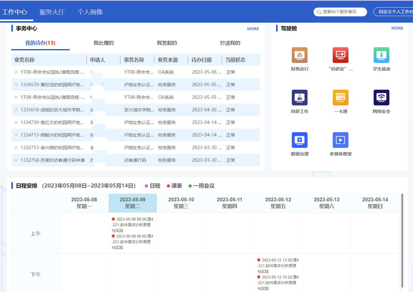Screen dimensions: 413x292
Task: Select the 2023-05-08 星期一 column header
Action: point(84,203)
